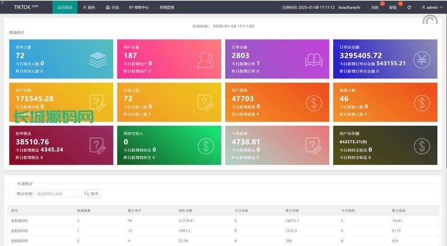Click the dollar icon on 用户提现 card
The height and width of the screenshot is (246, 447).
click(x=314, y=103)
